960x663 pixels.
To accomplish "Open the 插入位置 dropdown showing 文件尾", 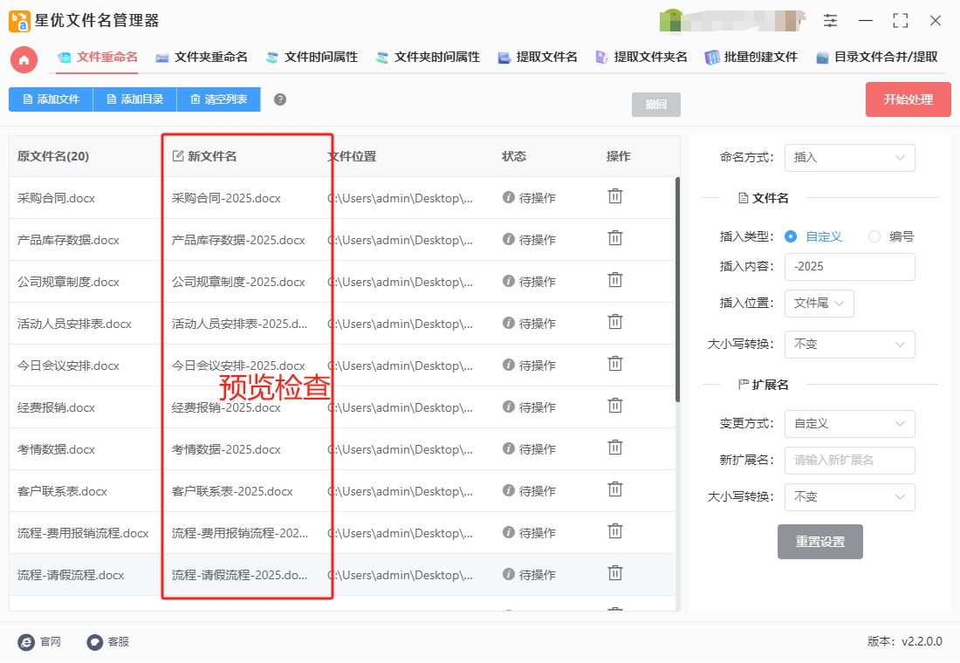I will coord(819,303).
